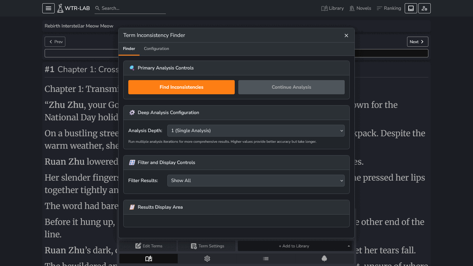This screenshot has width=473, height=266.
Task: Go to the Next chapter
Action: tap(417, 42)
